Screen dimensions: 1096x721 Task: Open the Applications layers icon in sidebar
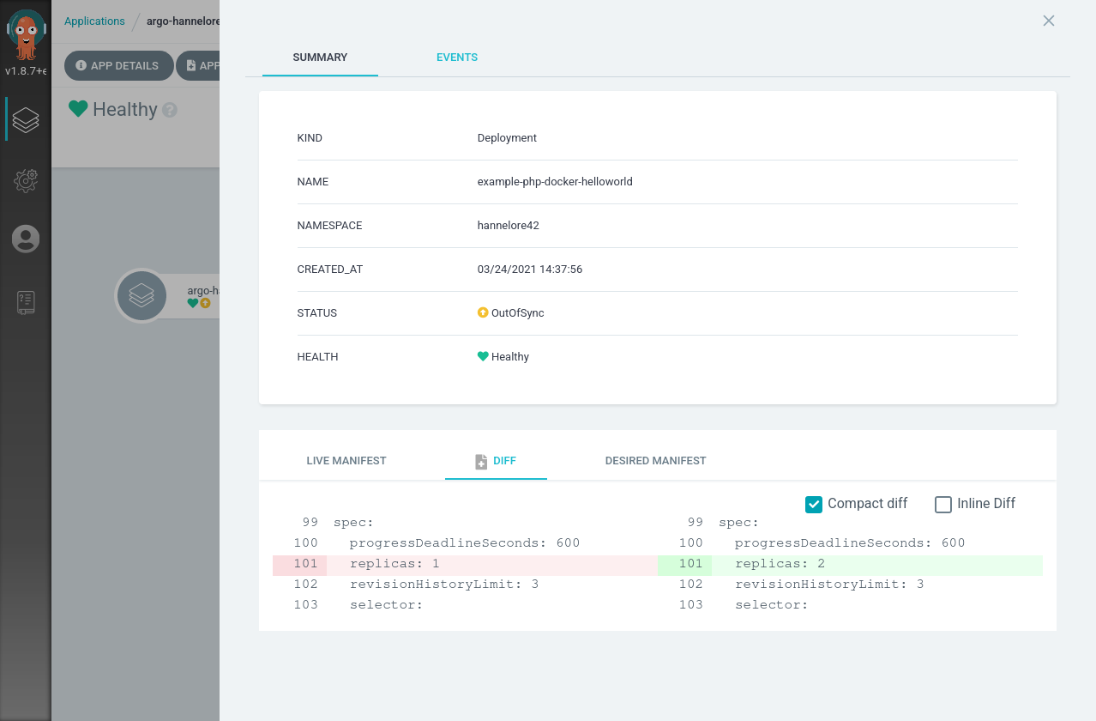coord(26,119)
